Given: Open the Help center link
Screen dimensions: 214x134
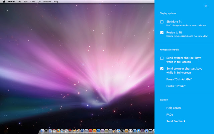Looking at the screenshot, I should click(x=174, y=108).
